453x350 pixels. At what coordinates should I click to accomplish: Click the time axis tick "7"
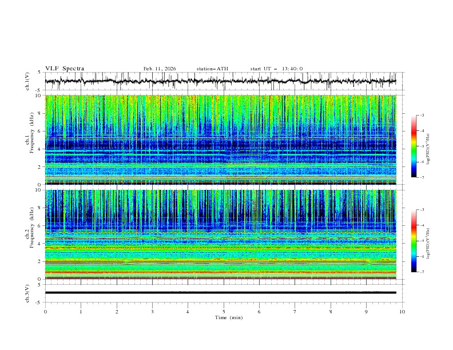(295, 312)
